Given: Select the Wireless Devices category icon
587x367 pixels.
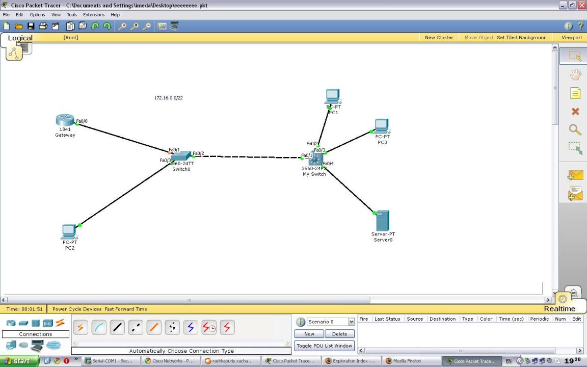Looking at the screenshot, I should tap(47, 323).
